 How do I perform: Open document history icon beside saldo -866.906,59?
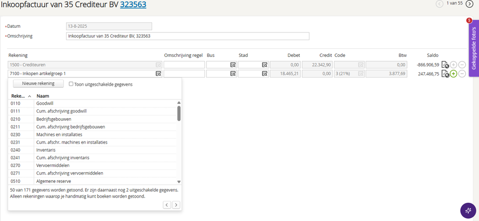(445, 65)
